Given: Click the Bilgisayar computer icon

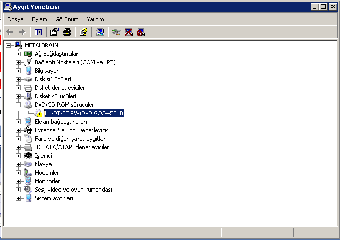Looking at the screenshot, I should (28, 71).
